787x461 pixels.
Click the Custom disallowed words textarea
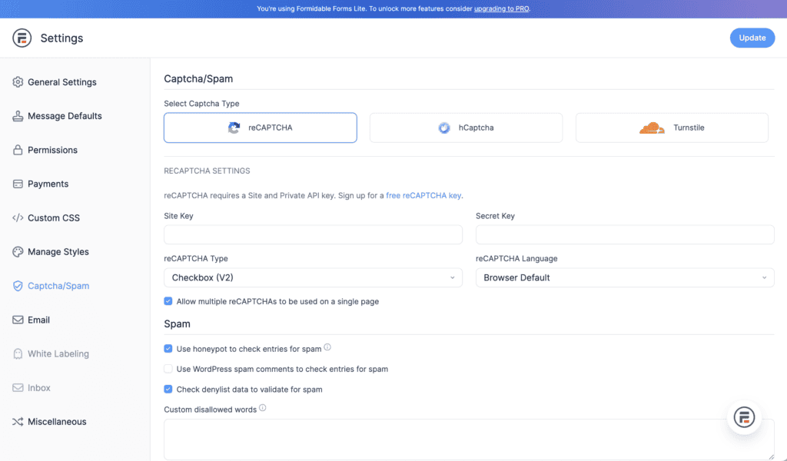point(469,439)
